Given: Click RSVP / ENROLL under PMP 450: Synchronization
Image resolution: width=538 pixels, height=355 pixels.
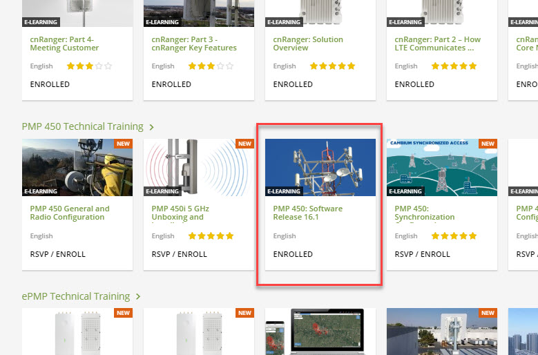Looking at the screenshot, I should [422, 254].
